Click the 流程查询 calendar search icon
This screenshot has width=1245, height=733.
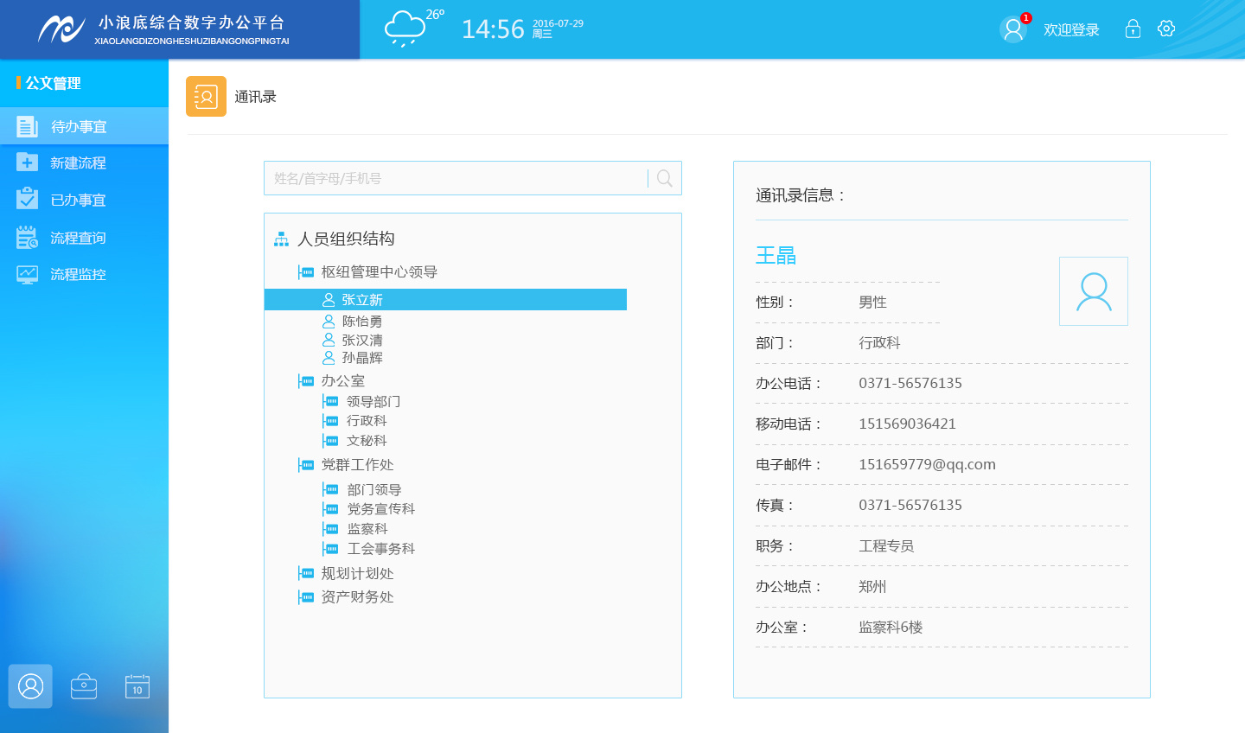click(x=27, y=237)
